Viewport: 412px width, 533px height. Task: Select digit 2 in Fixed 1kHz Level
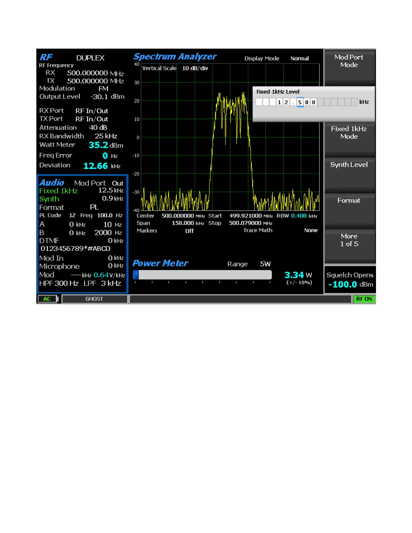tap(286, 102)
